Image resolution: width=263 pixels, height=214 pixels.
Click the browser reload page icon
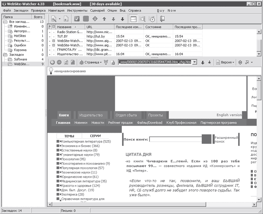pyautogui.click(x=66, y=62)
